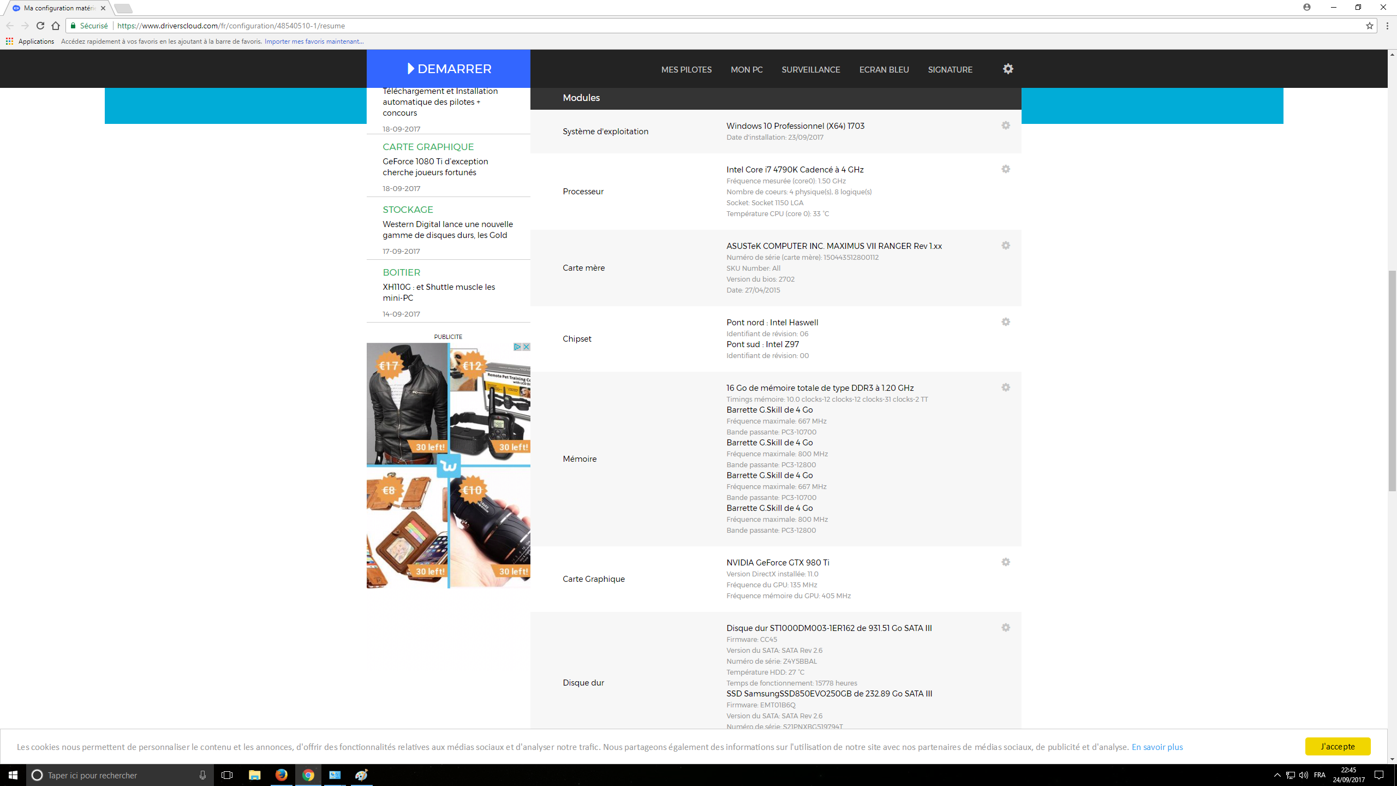1397x786 pixels.
Task: Open the Action Center notification icon
Action: [1379, 775]
